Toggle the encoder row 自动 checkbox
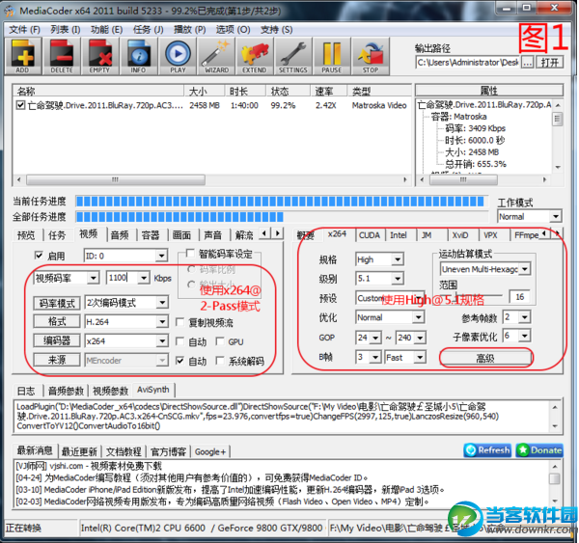The width and height of the screenshot is (579, 543). 180,341
